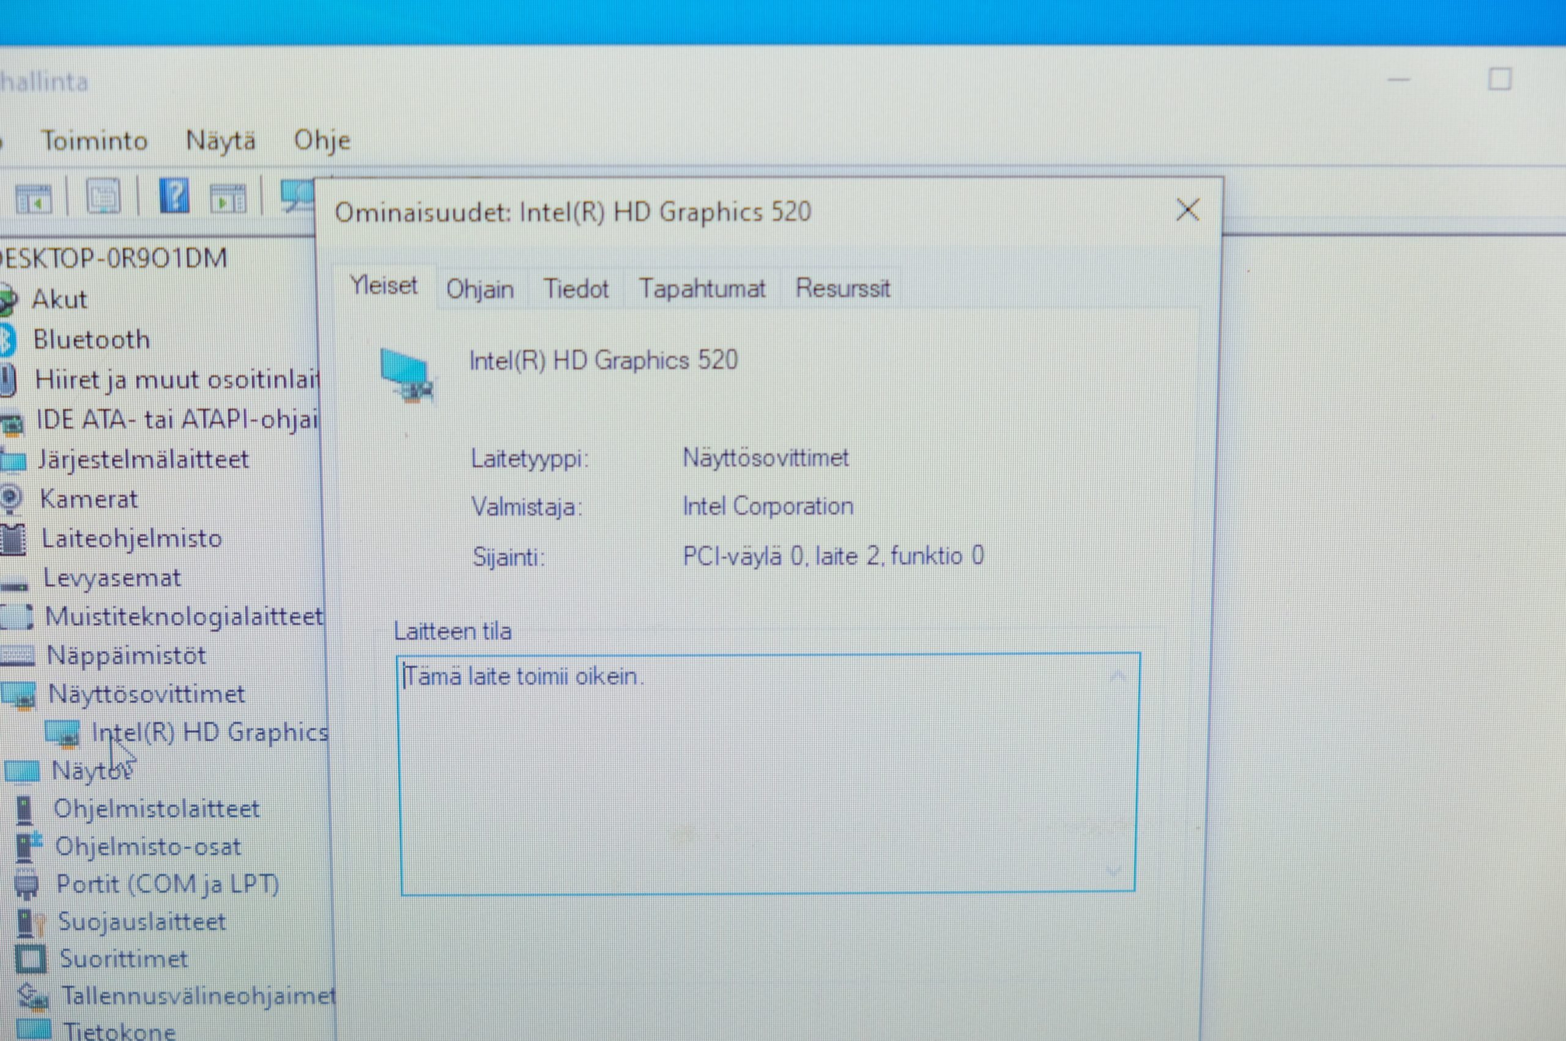
Task: Switch to the Tiedot tab
Action: coord(576,289)
